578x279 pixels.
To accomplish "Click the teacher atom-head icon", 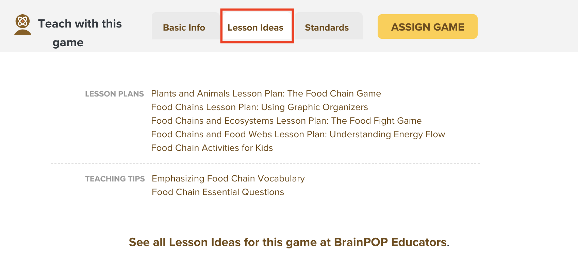I will [x=23, y=24].
